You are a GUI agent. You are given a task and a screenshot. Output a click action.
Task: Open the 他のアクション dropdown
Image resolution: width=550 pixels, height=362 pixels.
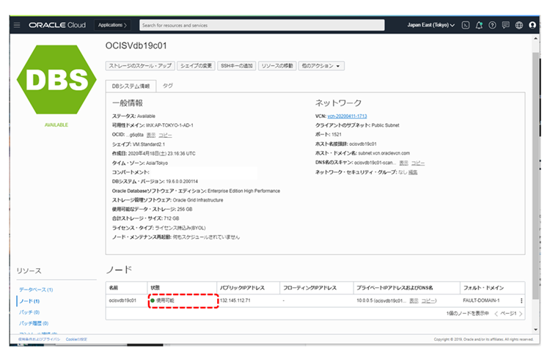[x=321, y=66]
